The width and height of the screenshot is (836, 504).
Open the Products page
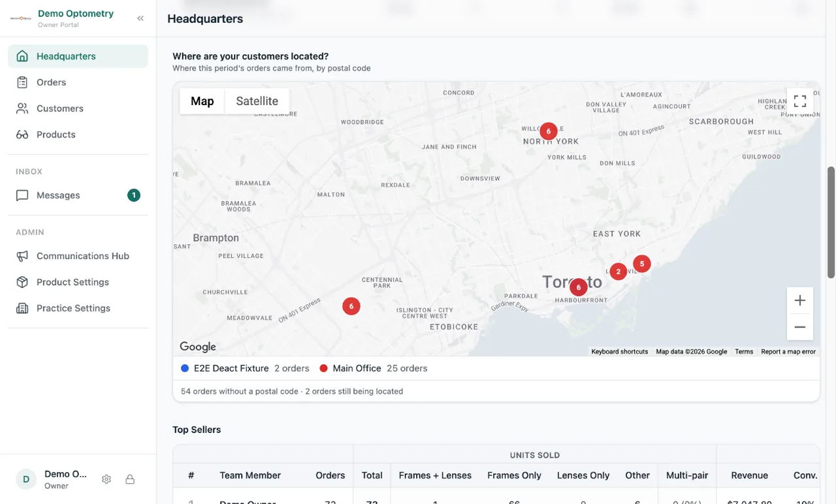coord(78,134)
